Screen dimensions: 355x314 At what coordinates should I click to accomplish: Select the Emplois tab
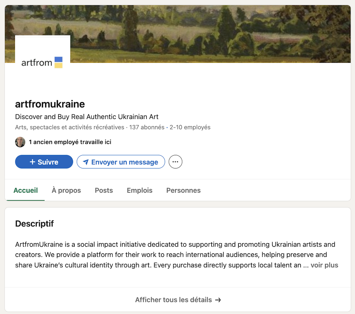click(x=140, y=190)
